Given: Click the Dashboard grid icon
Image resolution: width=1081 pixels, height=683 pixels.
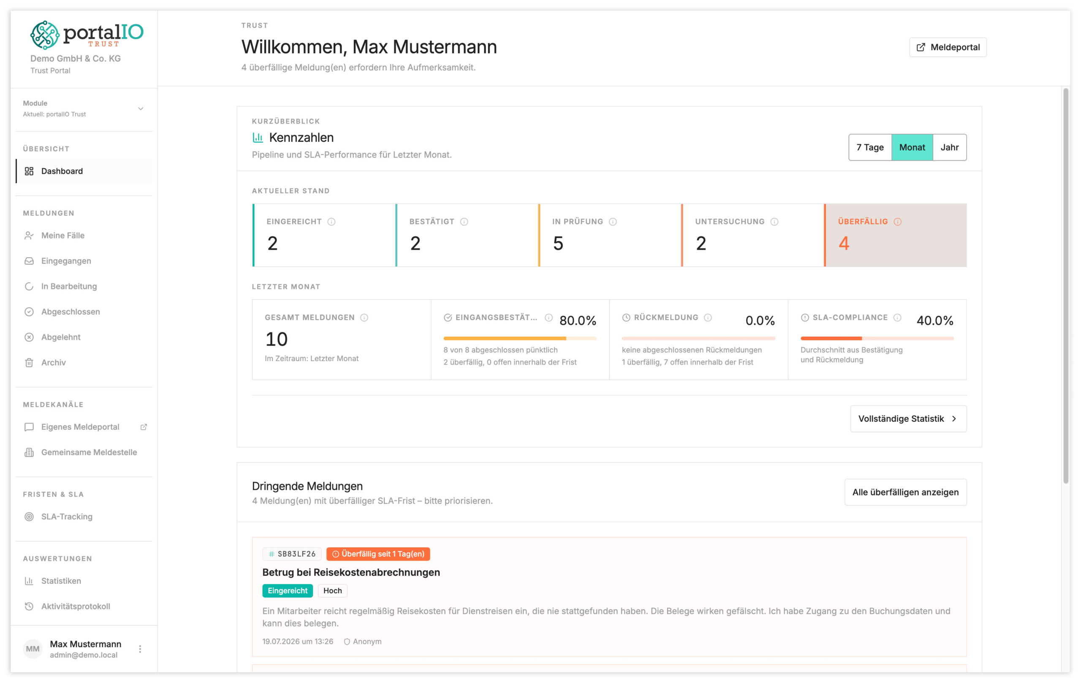Looking at the screenshot, I should (x=29, y=171).
